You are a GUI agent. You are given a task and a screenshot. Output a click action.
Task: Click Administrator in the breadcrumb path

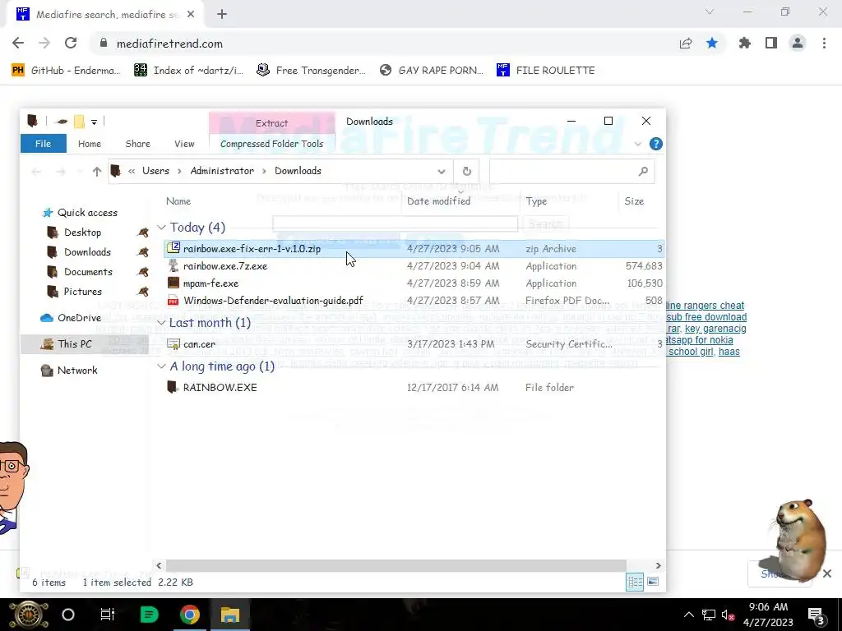[x=222, y=171]
